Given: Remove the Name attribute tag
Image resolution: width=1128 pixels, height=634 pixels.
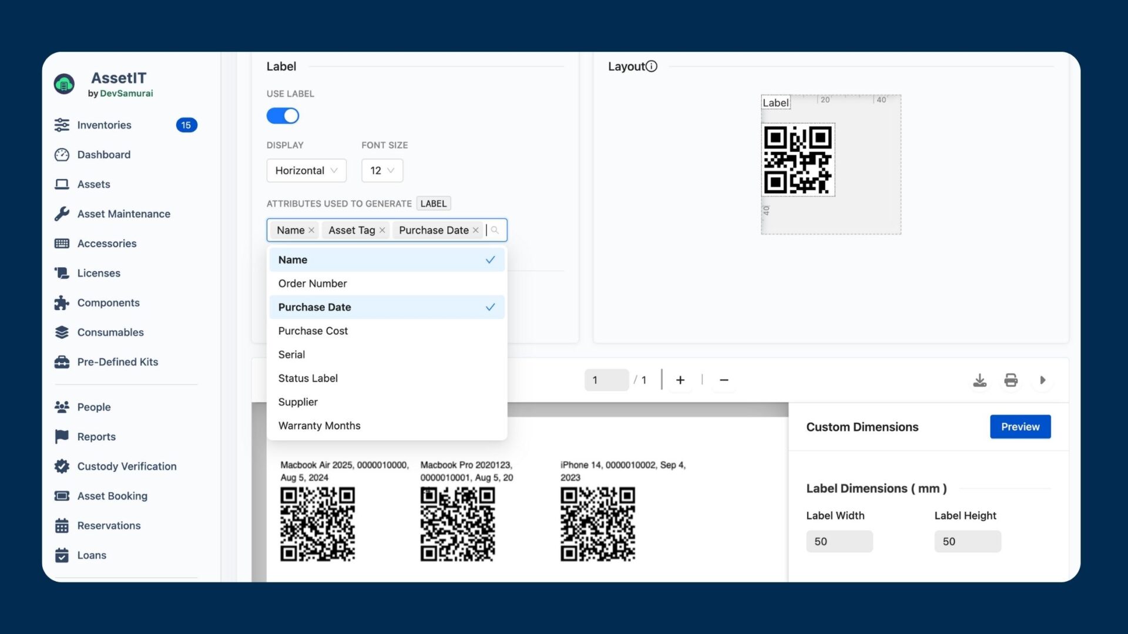Looking at the screenshot, I should (311, 230).
